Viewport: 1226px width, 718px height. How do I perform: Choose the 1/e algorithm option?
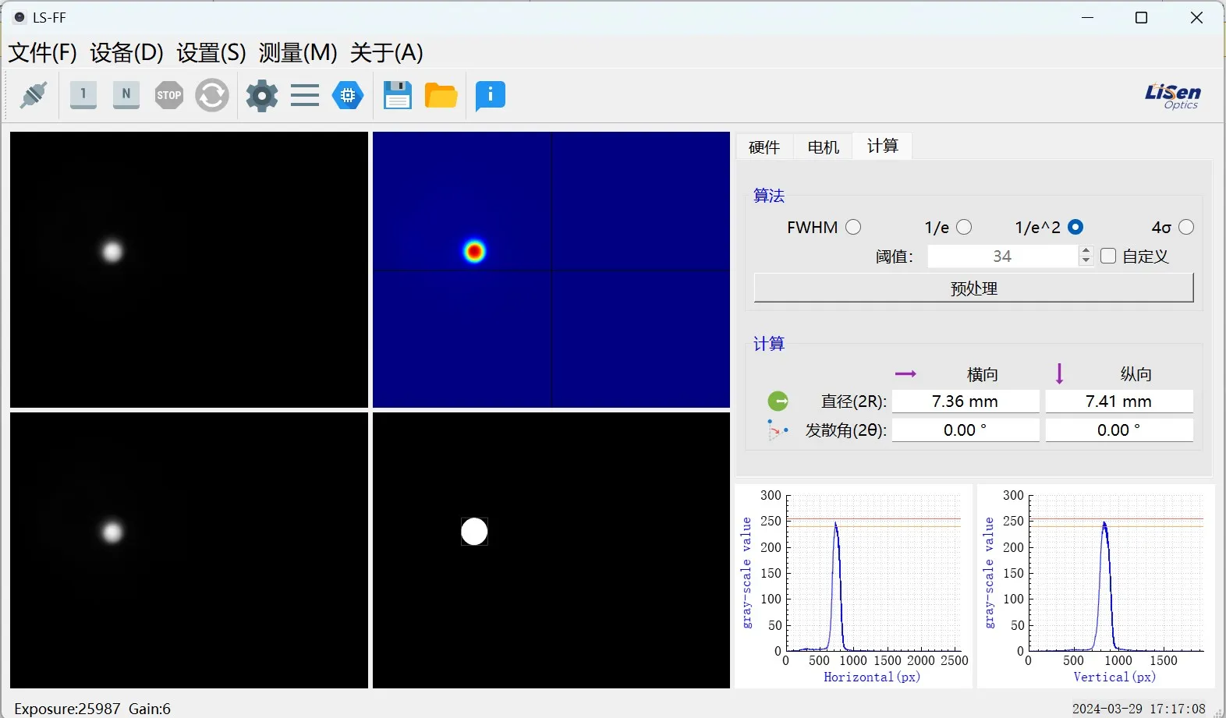(964, 227)
